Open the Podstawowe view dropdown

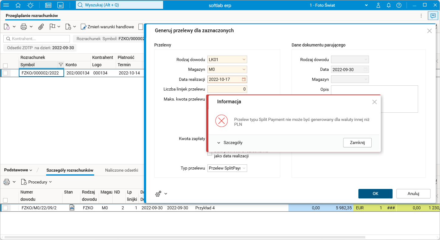click(x=18, y=170)
